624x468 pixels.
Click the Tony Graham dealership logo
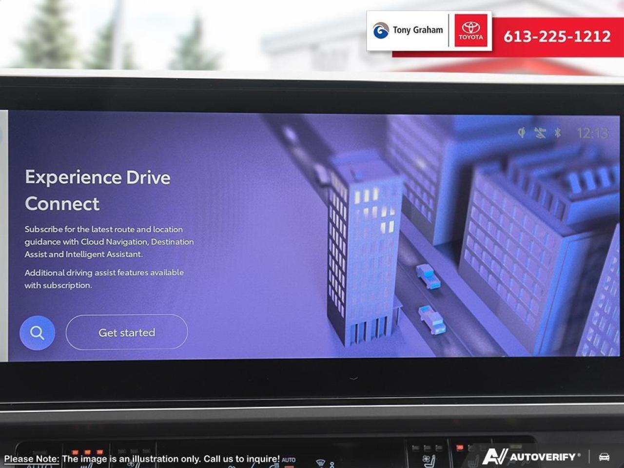pyautogui.click(x=408, y=30)
